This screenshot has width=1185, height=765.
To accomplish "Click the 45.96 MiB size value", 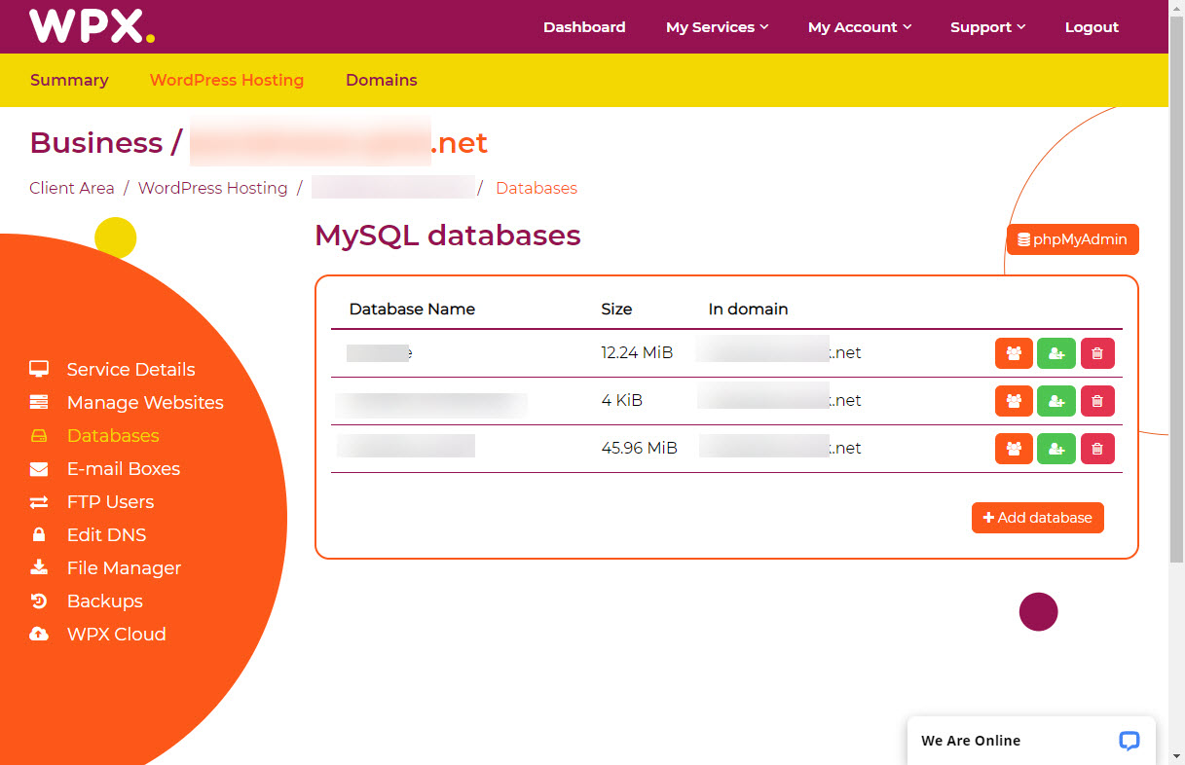I will (639, 448).
